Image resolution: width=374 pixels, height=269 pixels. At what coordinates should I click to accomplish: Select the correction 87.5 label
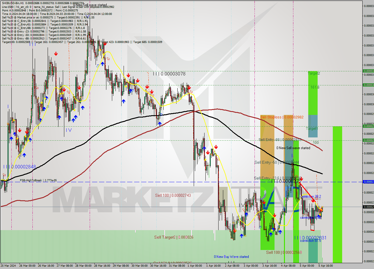click(x=311, y=241)
